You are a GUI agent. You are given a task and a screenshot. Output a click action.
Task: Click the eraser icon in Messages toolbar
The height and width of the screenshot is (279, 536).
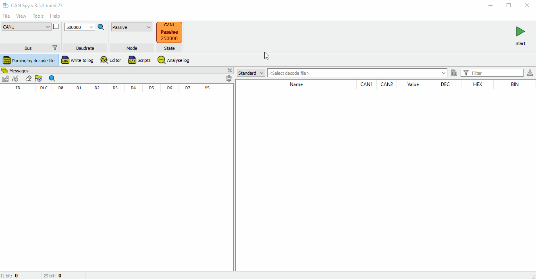pyautogui.click(x=28, y=78)
